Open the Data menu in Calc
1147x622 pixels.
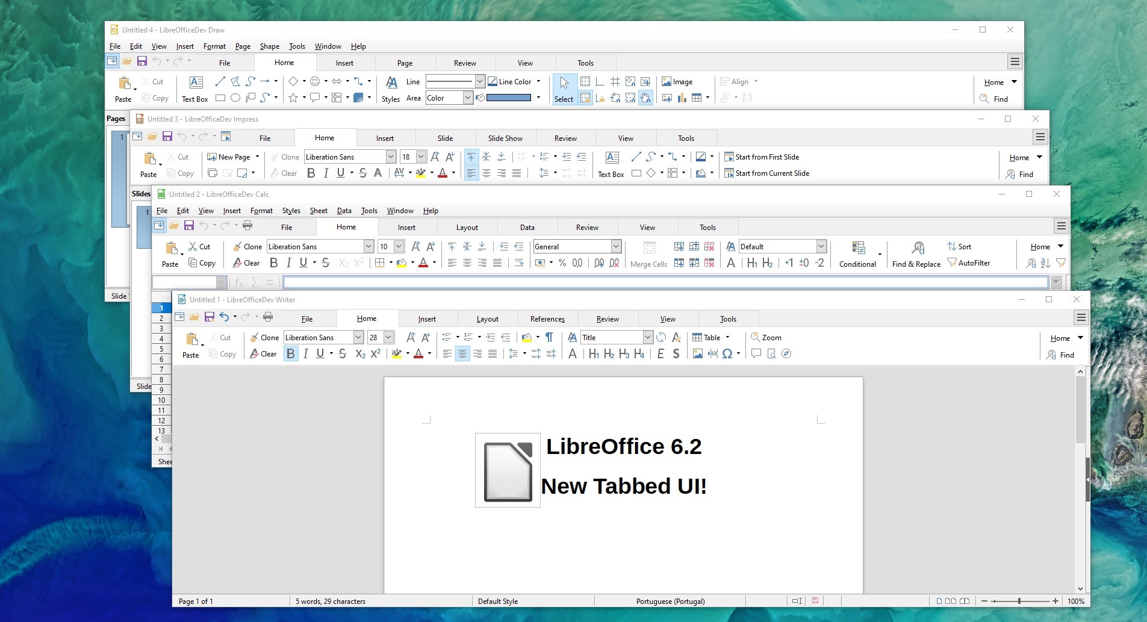[343, 210]
